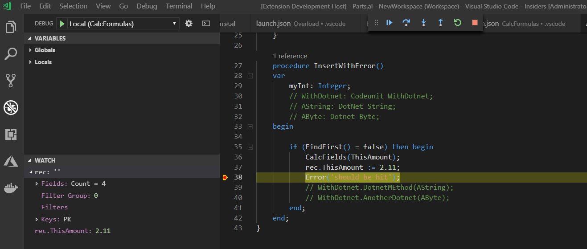Image resolution: width=587 pixels, height=249 pixels.
Task: Open the View menu
Action: pyautogui.click(x=103, y=6)
